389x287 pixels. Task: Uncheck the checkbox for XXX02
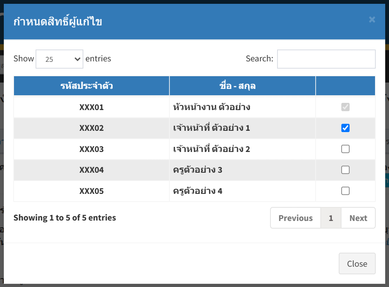click(345, 128)
